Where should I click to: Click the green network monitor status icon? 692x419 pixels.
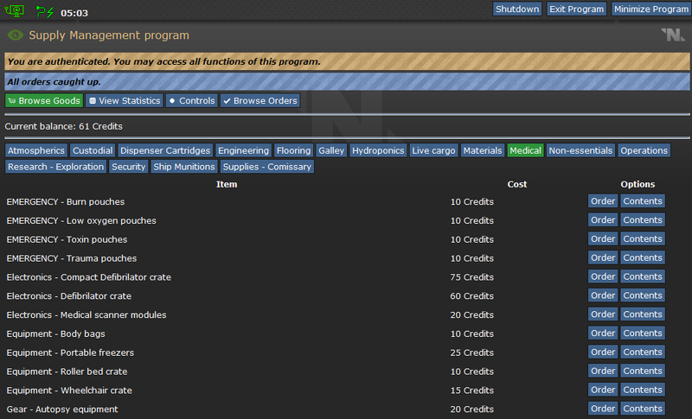pos(16,11)
